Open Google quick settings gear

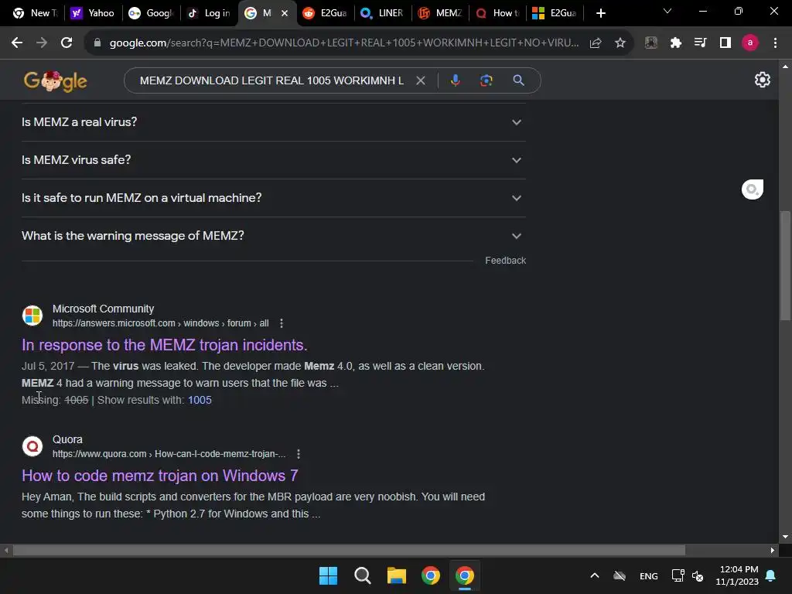762,80
